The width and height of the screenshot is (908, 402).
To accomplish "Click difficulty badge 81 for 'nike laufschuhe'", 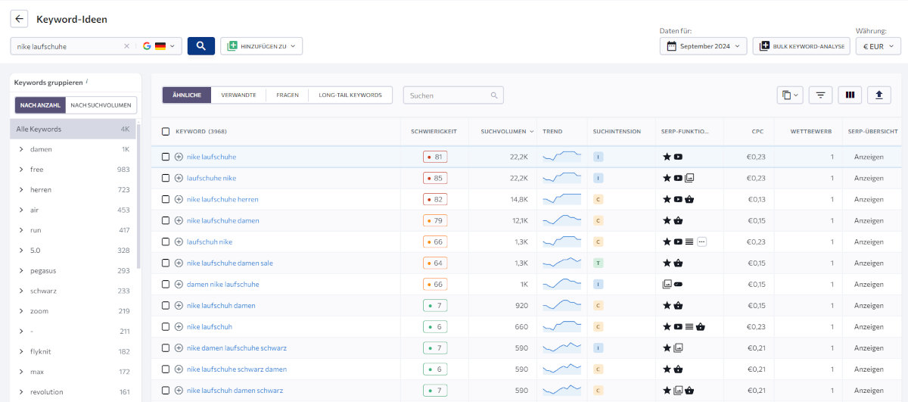I will click(x=435, y=157).
